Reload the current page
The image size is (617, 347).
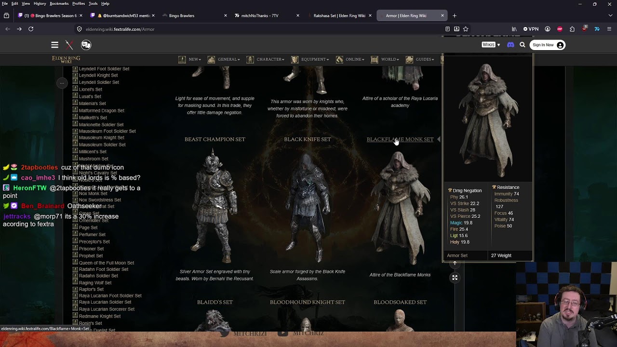31,29
